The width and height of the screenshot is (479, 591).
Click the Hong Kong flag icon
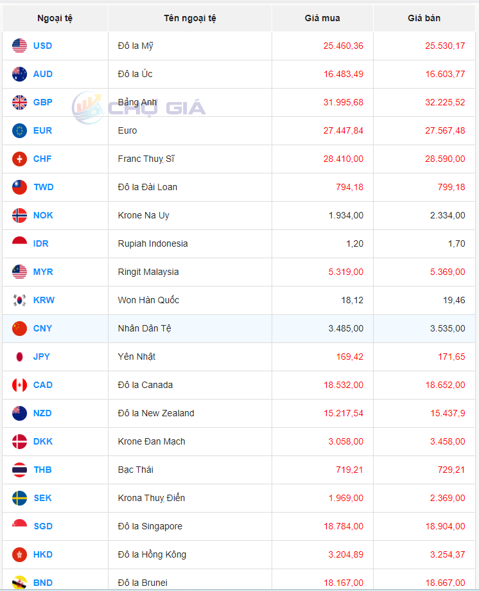tap(19, 554)
